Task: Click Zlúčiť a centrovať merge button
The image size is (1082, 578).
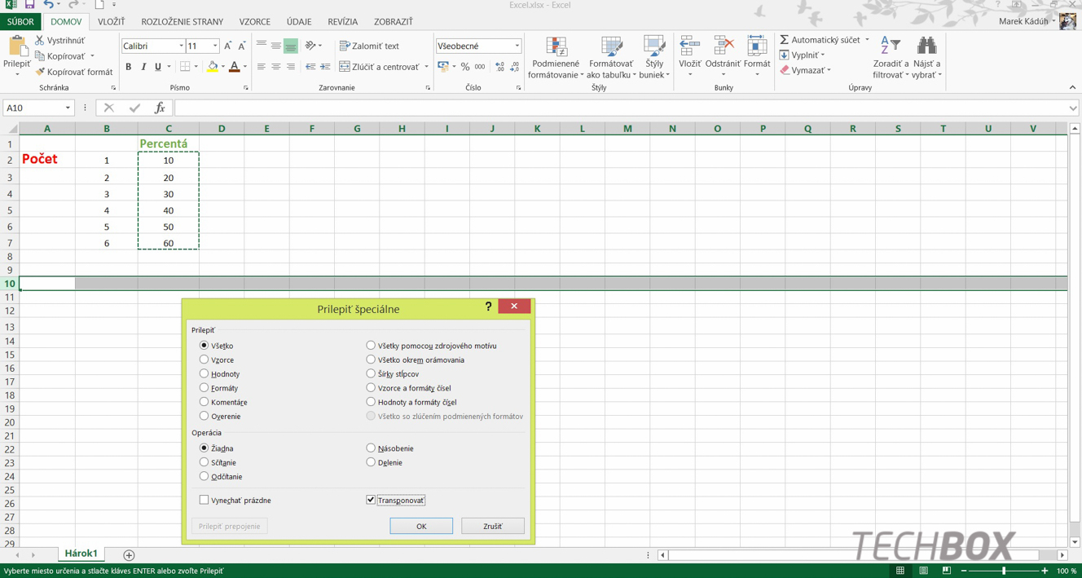Action: [379, 67]
